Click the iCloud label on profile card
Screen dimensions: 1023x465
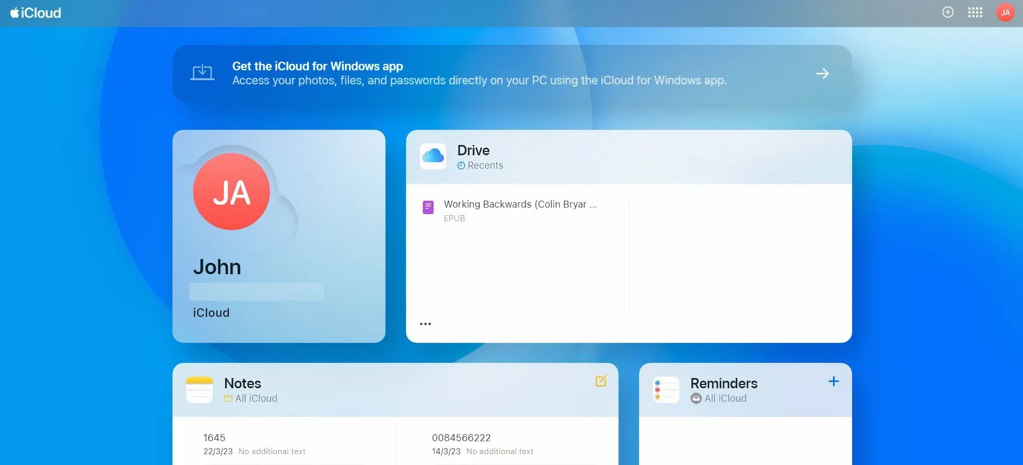[211, 313]
